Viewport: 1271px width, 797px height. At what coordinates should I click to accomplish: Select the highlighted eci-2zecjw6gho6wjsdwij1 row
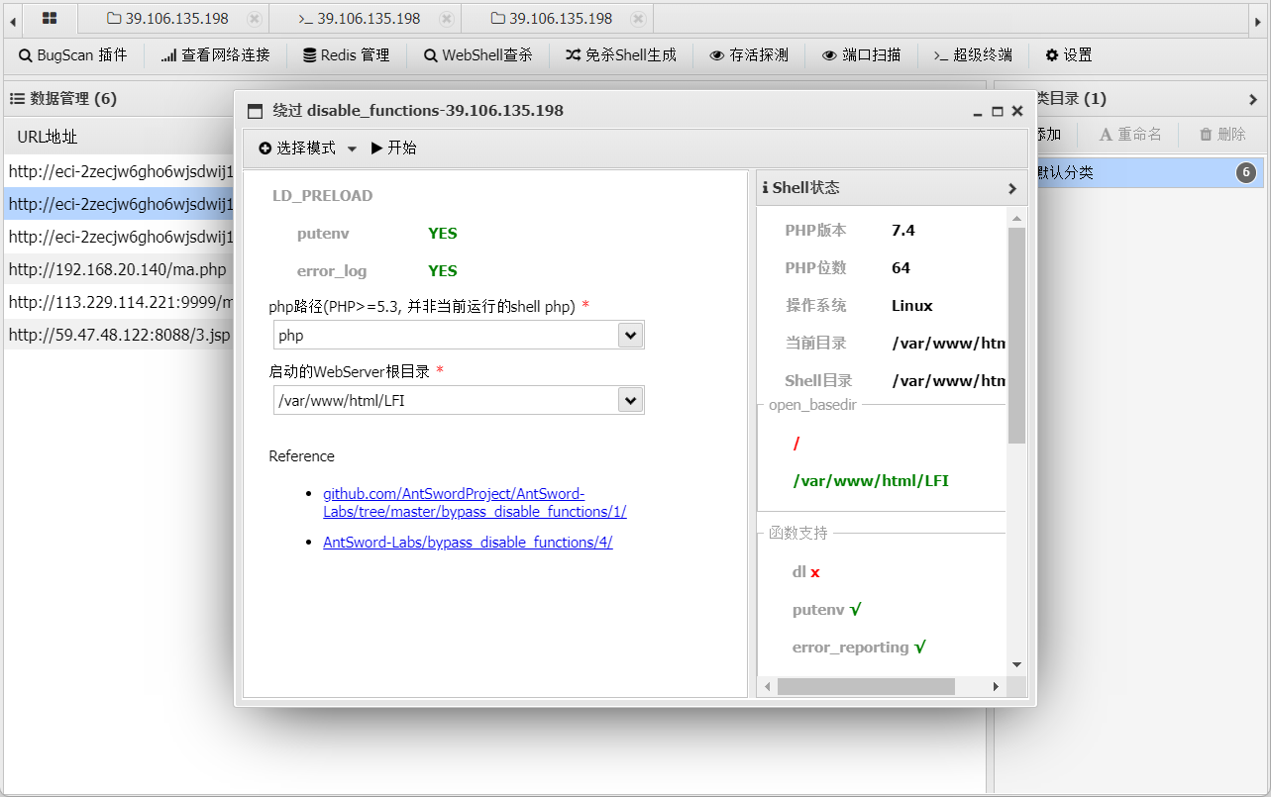click(x=118, y=204)
